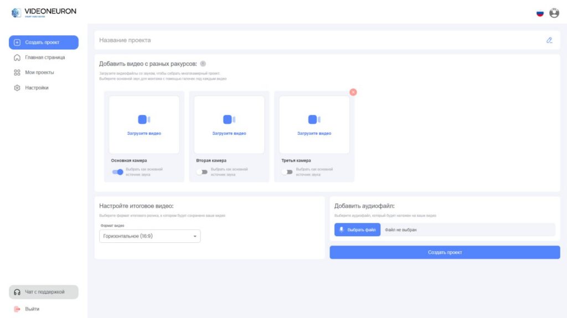Open Мои проекты in sidebar
The height and width of the screenshot is (318, 567).
[39, 72]
